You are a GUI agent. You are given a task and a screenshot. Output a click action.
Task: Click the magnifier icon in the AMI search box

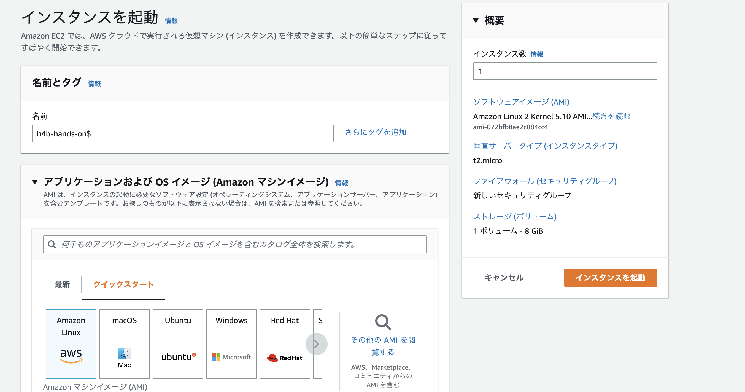(52, 244)
